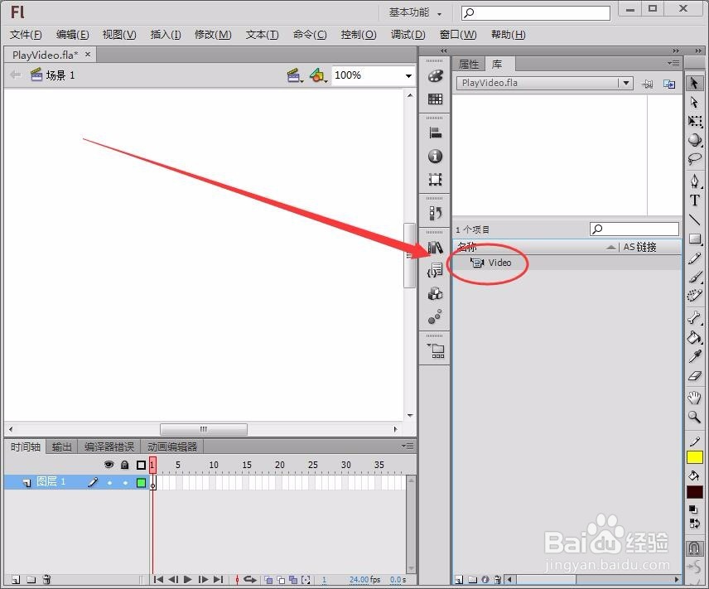Toggle Snap to Objects magnet
Image resolution: width=709 pixels, height=589 pixels.
click(695, 548)
